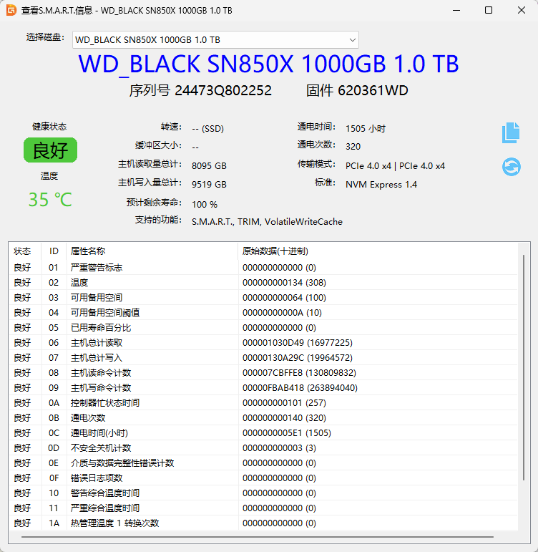Image resolution: width=538 pixels, height=552 pixels.
Task: Click the ID column header
Action: [x=54, y=251]
